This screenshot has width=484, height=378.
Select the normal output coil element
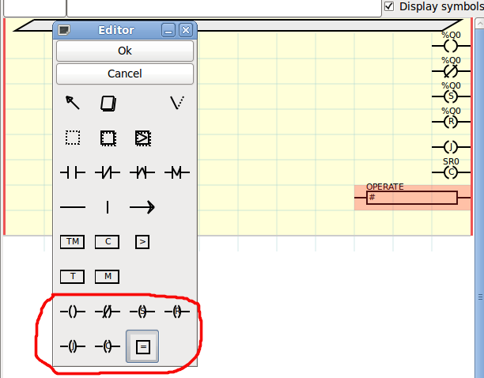coord(73,312)
